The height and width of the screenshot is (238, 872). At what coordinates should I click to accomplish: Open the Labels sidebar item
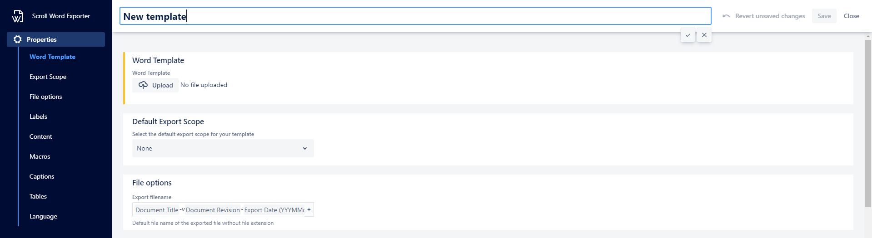pos(38,117)
